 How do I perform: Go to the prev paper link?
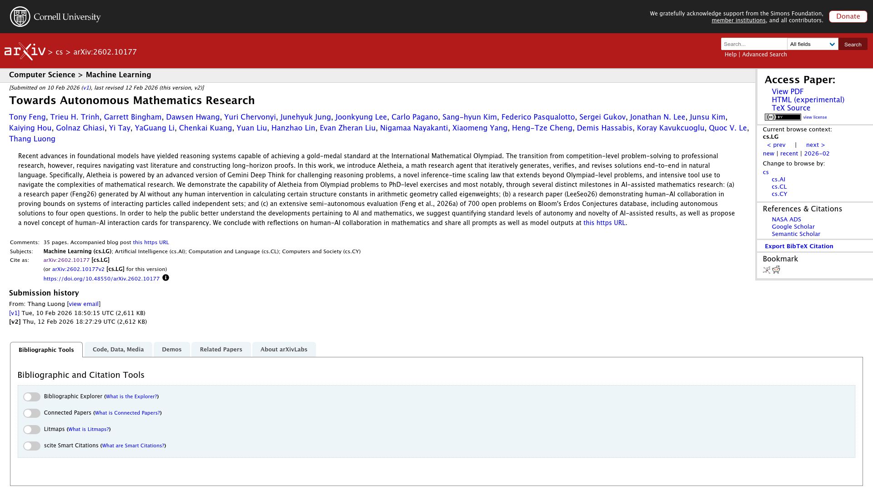pos(776,145)
